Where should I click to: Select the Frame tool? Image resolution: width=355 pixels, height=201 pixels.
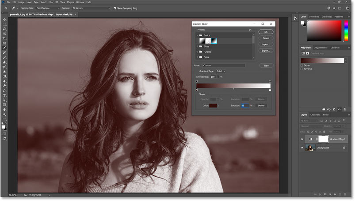[4, 43]
